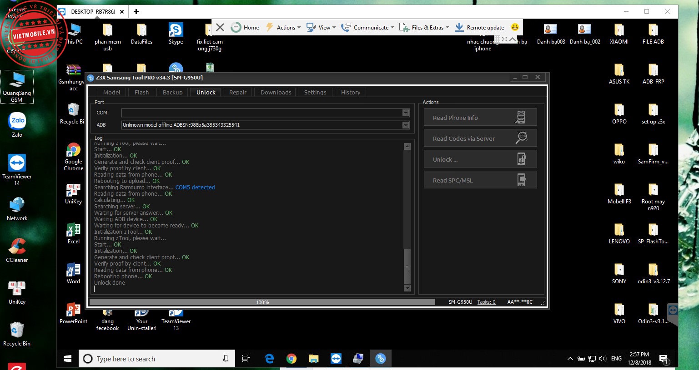Go to the Repair tab
The width and height of the screenshot is (699, 370).
[237, 92]
